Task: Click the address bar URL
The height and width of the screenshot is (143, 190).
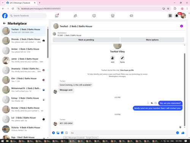Action: (x=41, y=9)
